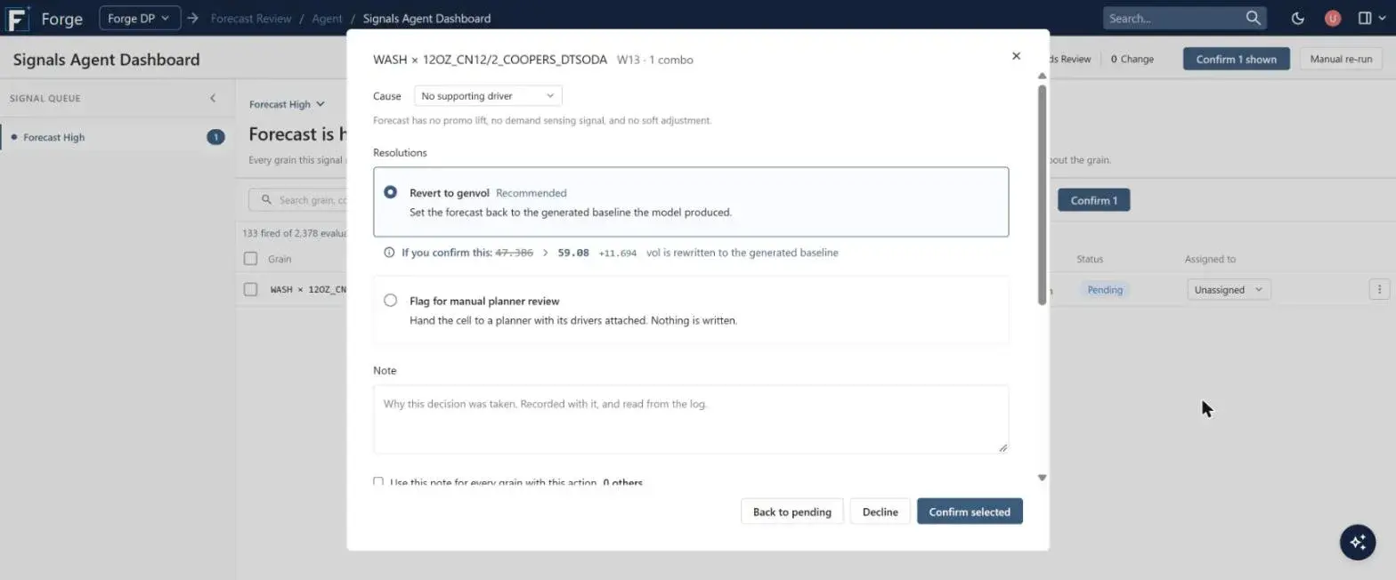Click the +11.694 delta value
This screenshot has height=580, width=1396.
point(617,254)
